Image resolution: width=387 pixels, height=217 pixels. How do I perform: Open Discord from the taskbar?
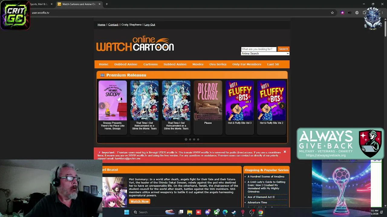(x=207, y=212)
